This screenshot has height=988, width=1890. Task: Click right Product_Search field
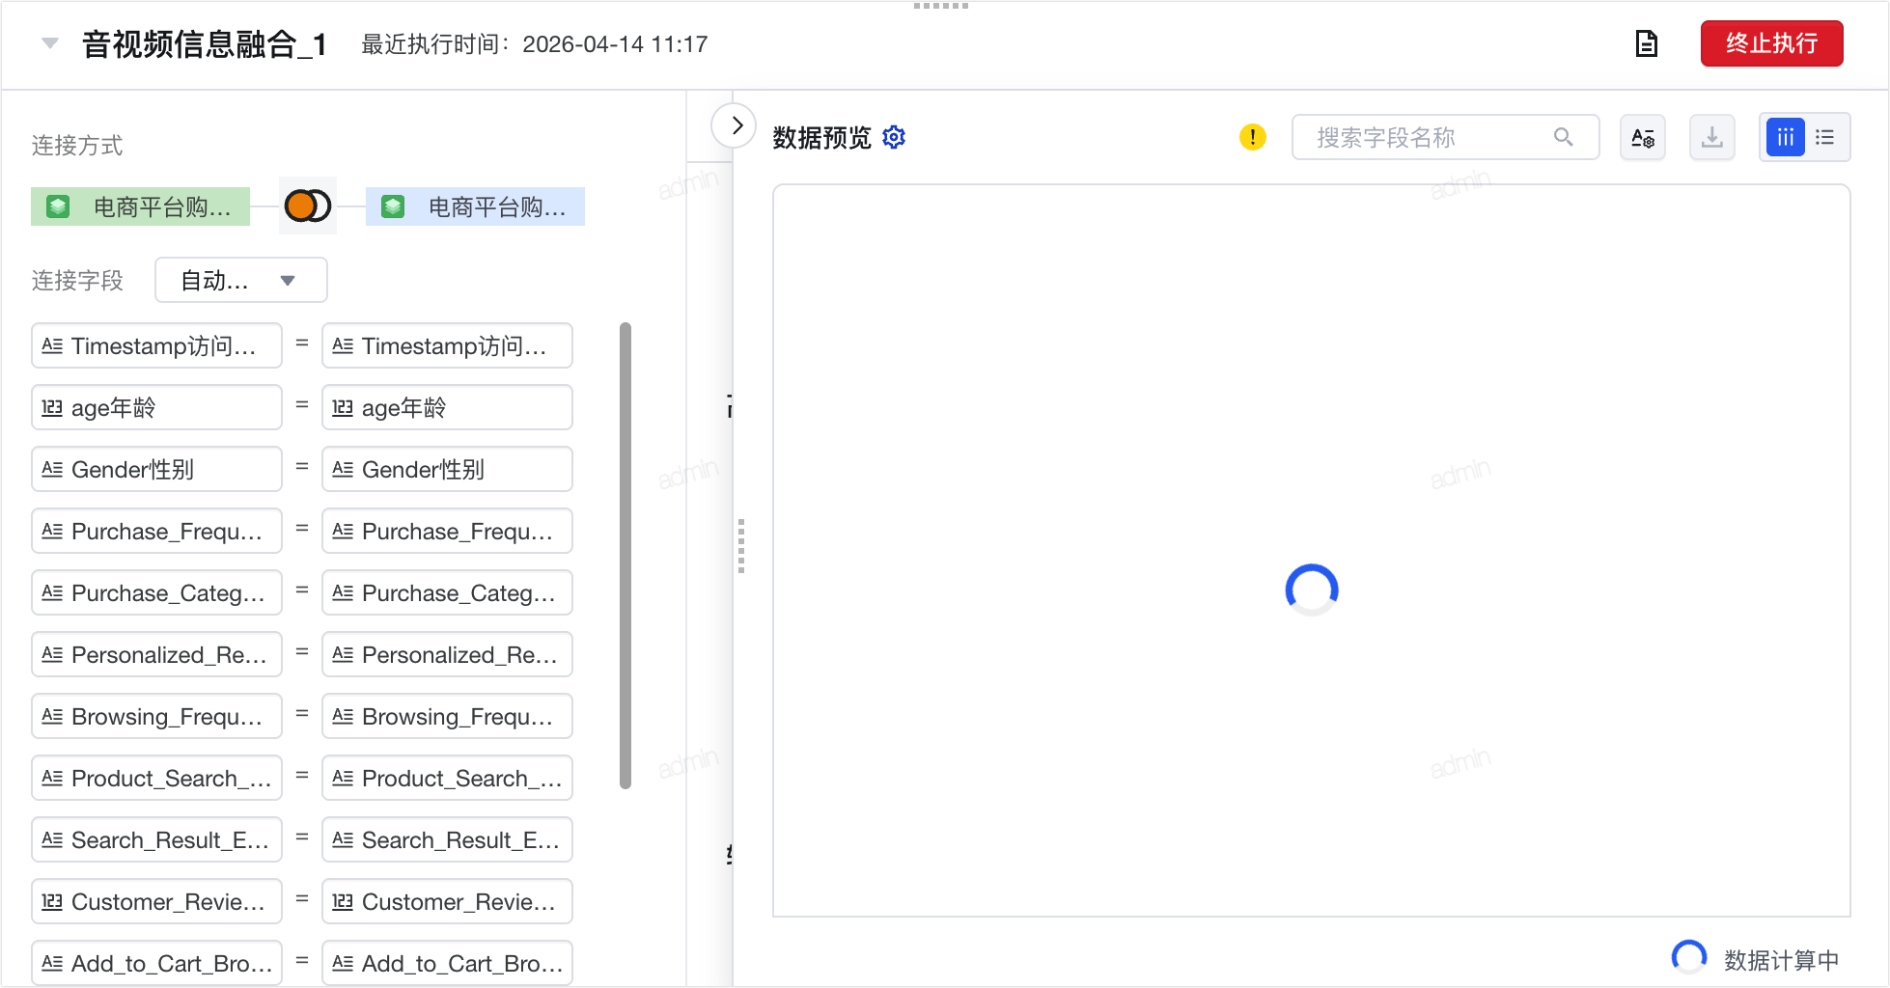point(447,778)
